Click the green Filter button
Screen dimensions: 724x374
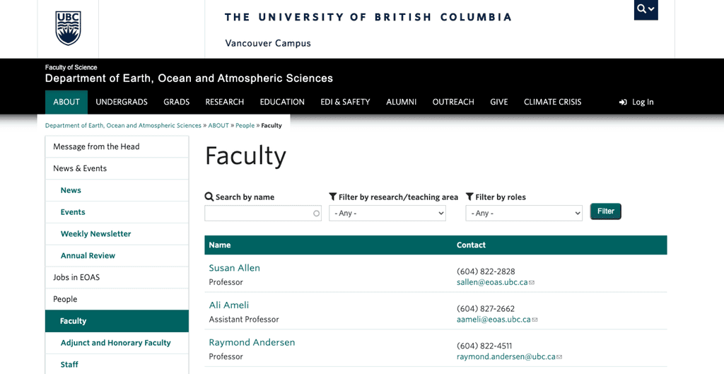tap(606, 211)
